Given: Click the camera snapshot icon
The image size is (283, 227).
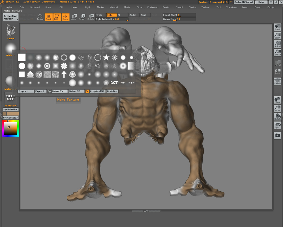Looking at the screenshot, I should (x=277, y=135).
